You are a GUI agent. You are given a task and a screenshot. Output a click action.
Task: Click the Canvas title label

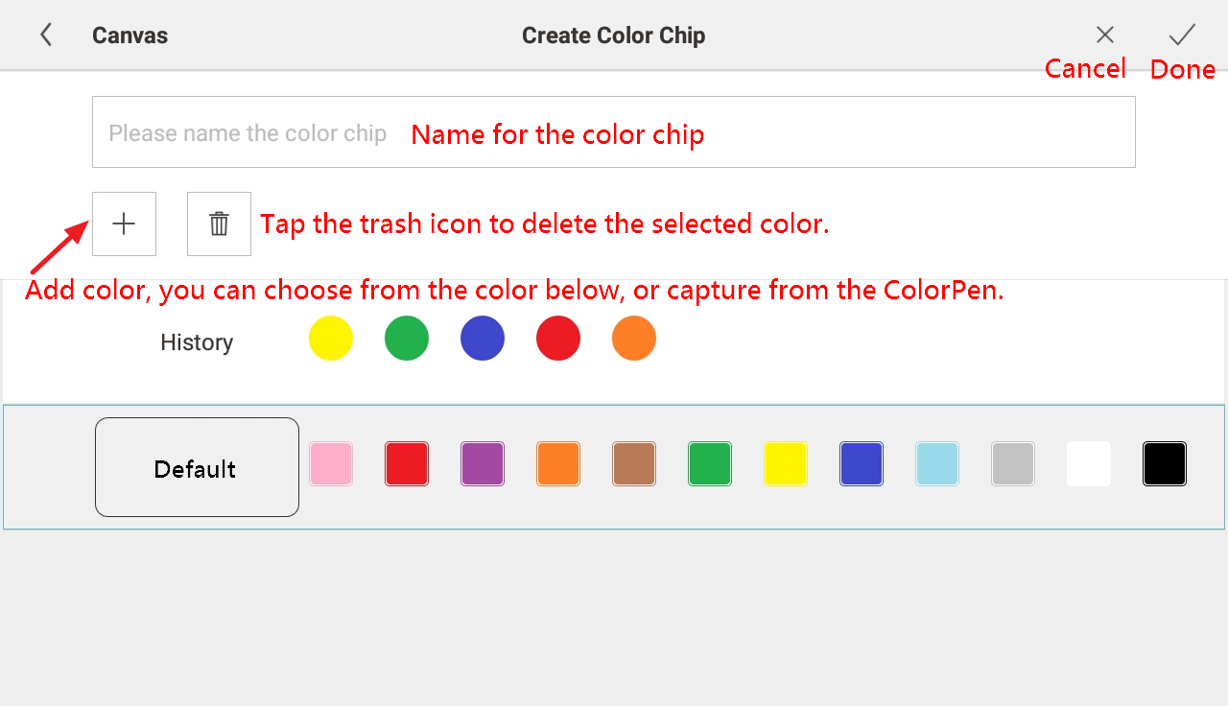(x=130, y=35)
